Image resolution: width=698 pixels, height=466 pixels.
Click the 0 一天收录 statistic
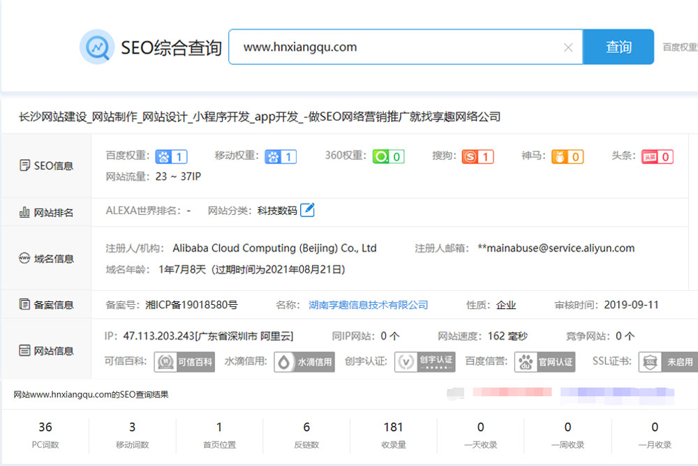[x=480, y=435]
